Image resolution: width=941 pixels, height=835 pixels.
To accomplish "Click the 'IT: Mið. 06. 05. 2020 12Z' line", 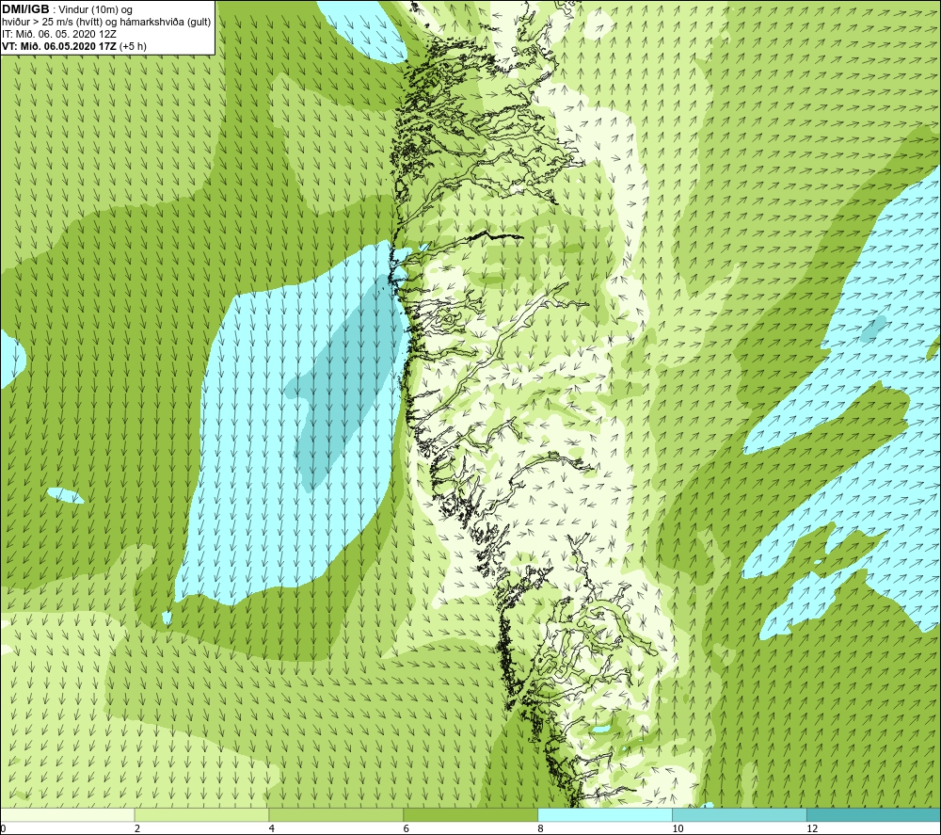I will pos(59,34).
